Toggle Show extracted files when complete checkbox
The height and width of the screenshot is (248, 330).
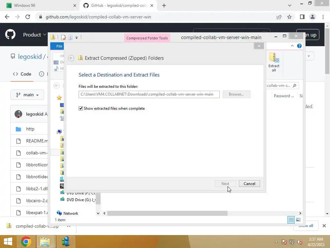(81, 108)
